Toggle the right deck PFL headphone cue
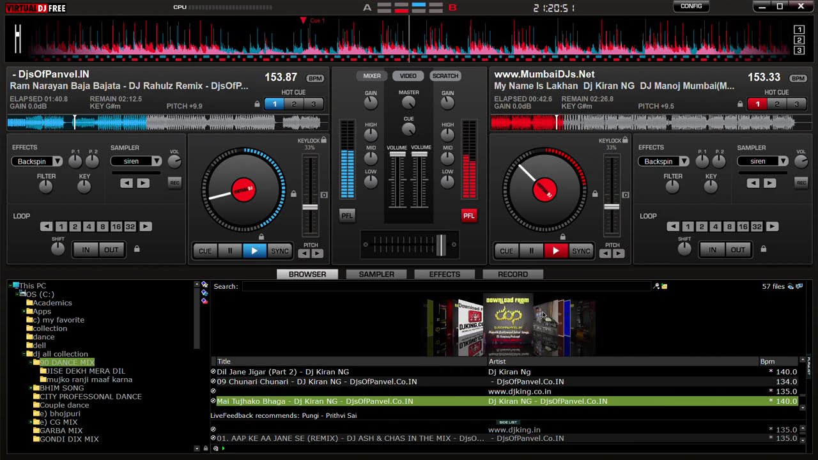This screenshot has height=460, width=818. pyautogui.click(x=469, y=215)
